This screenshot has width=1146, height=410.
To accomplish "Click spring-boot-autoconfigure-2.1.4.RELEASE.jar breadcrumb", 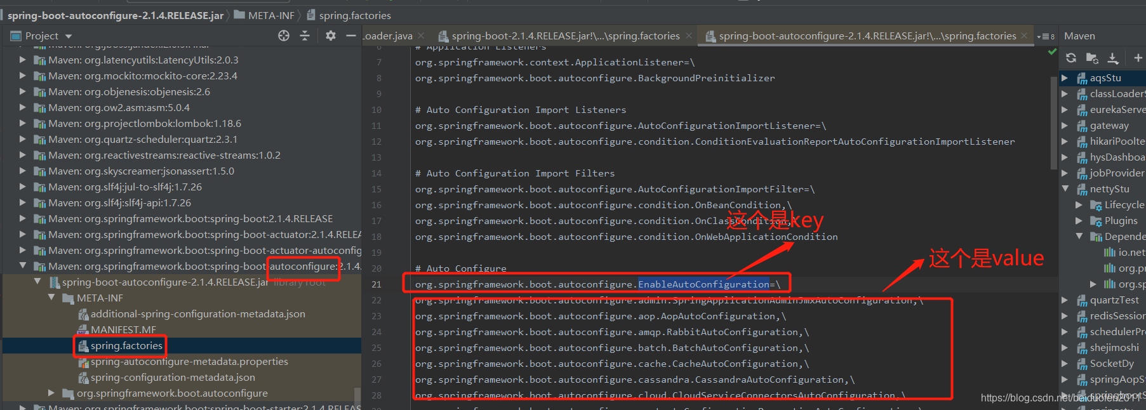I will [116, 15].
